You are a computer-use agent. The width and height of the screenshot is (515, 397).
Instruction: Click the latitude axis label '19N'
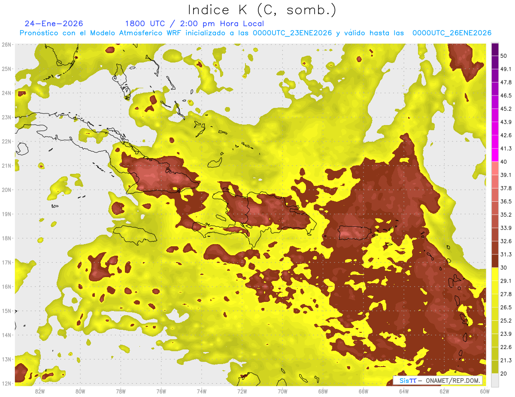pos(6,214)
